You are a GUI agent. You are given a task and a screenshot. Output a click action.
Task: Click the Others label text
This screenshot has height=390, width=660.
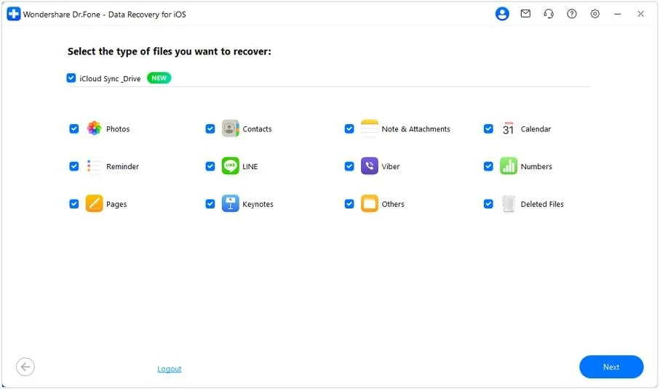[393, 204]
